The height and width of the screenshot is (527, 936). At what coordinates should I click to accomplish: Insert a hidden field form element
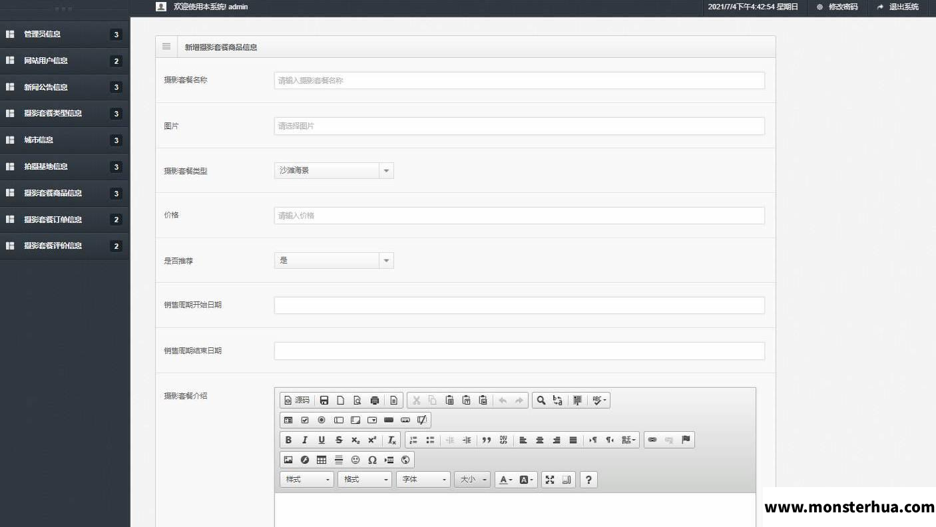[422, 420]
